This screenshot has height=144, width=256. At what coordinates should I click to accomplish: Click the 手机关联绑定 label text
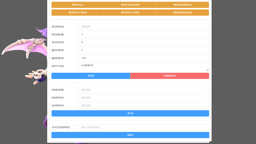click(61, 127)
